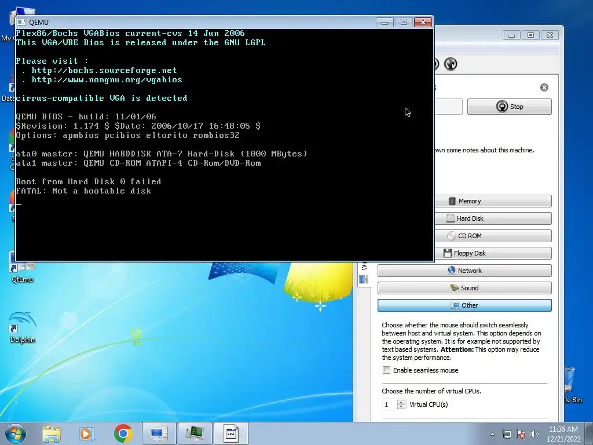Viewport: 593px width, 445px height.
Task: Open Google Chrome from the taskbar
Action: pyautogui.click(x=123, y=433)
